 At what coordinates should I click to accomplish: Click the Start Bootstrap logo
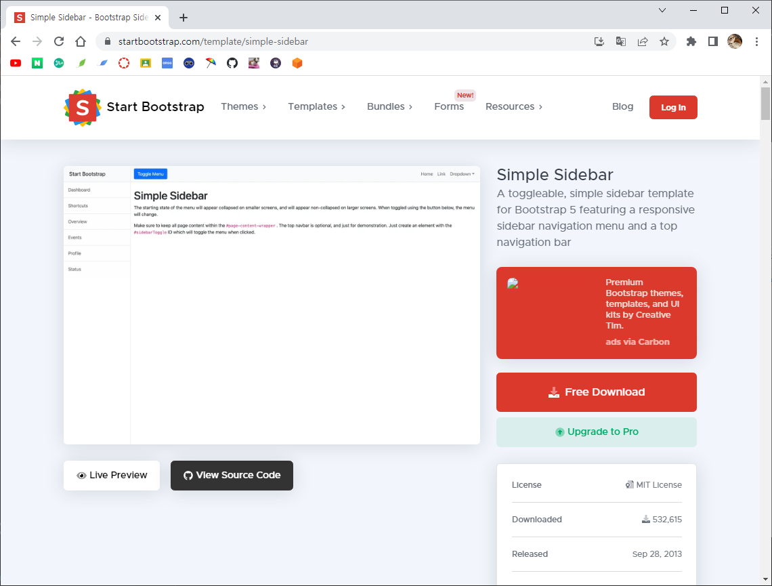134,107
